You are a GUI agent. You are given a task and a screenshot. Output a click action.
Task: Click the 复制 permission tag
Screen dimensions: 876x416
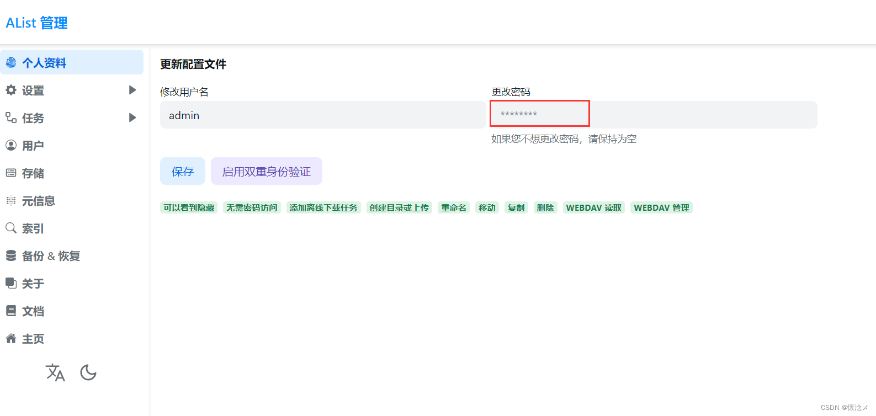[516, 207]
